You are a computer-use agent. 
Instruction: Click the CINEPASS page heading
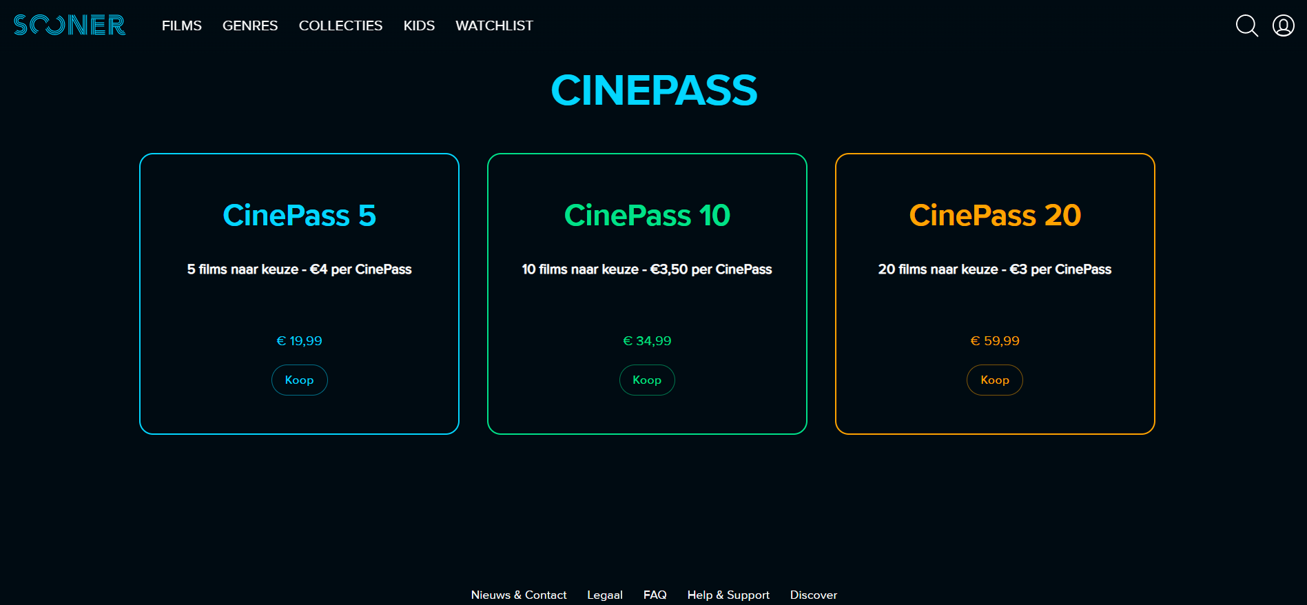coord(654,90)
